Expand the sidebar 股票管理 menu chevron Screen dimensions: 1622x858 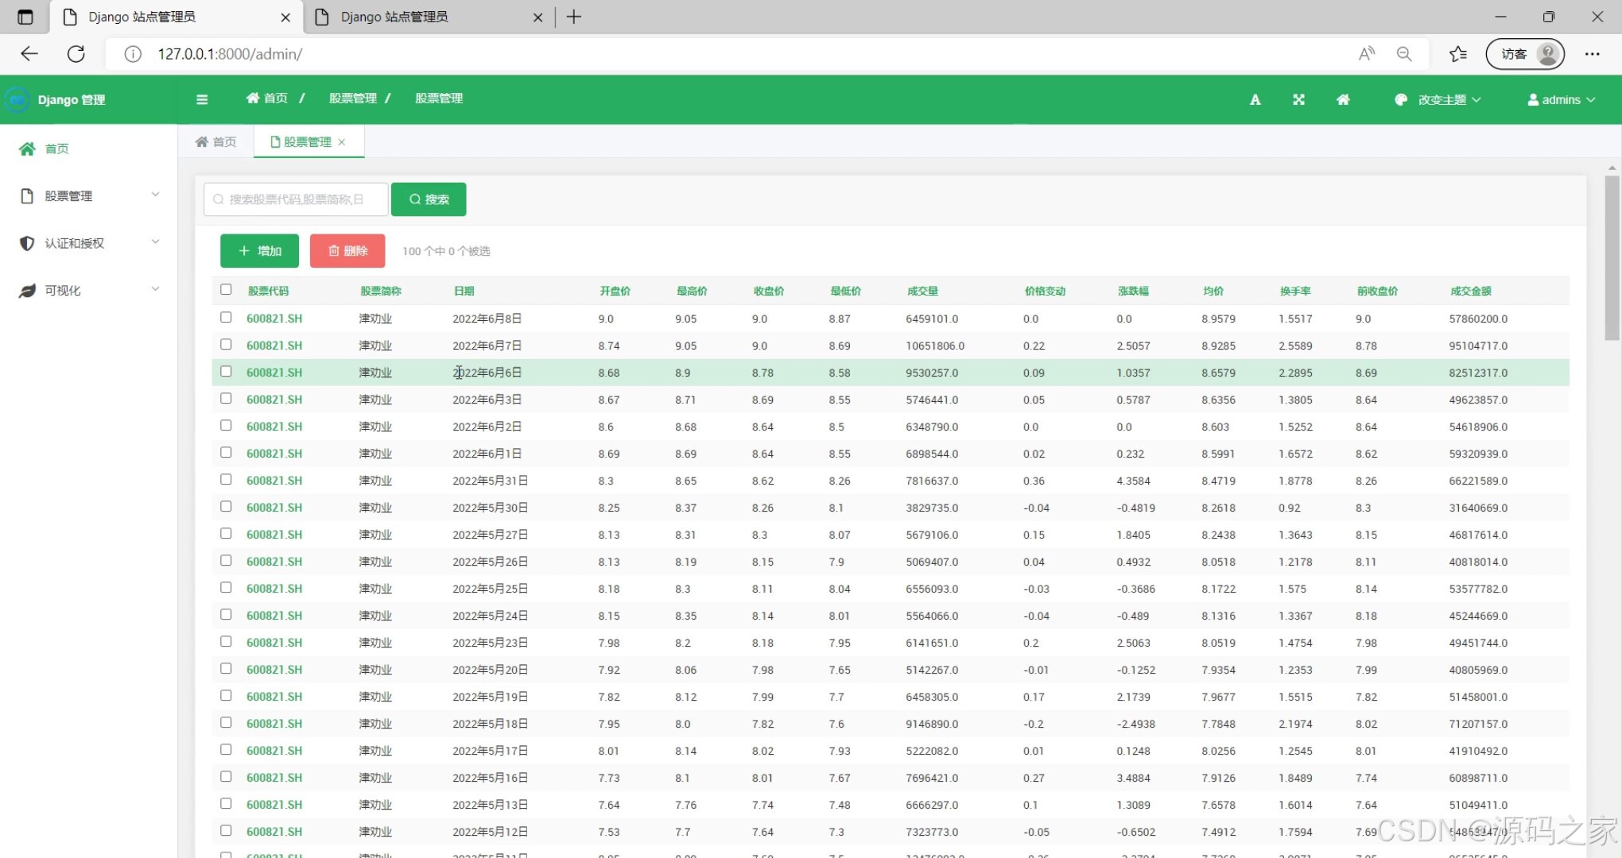(x=156, y=195)
